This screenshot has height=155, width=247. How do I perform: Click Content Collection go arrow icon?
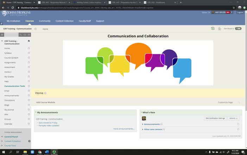pos(29,141)
